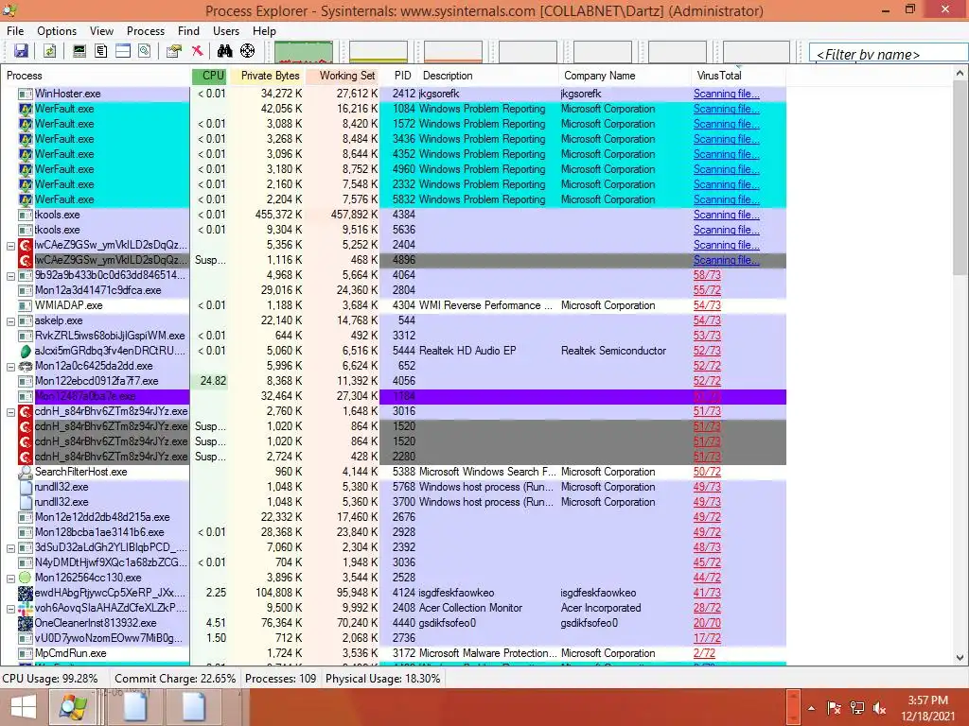Click the yellow commit history mini graph
This screenshot has height=726, width=969.
coord(379,52)
